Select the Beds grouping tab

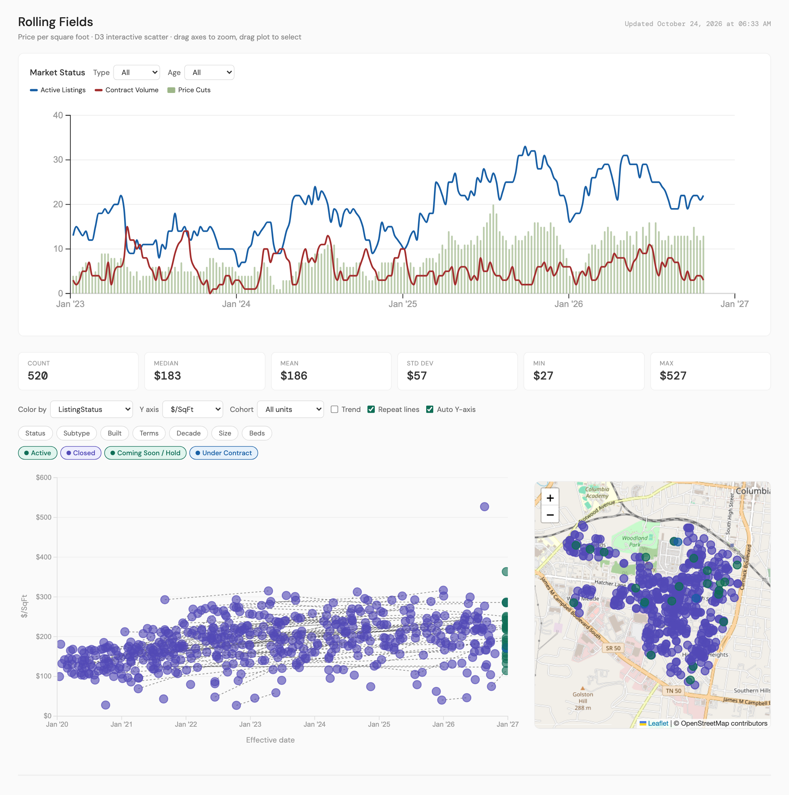[x=257, y=433]
